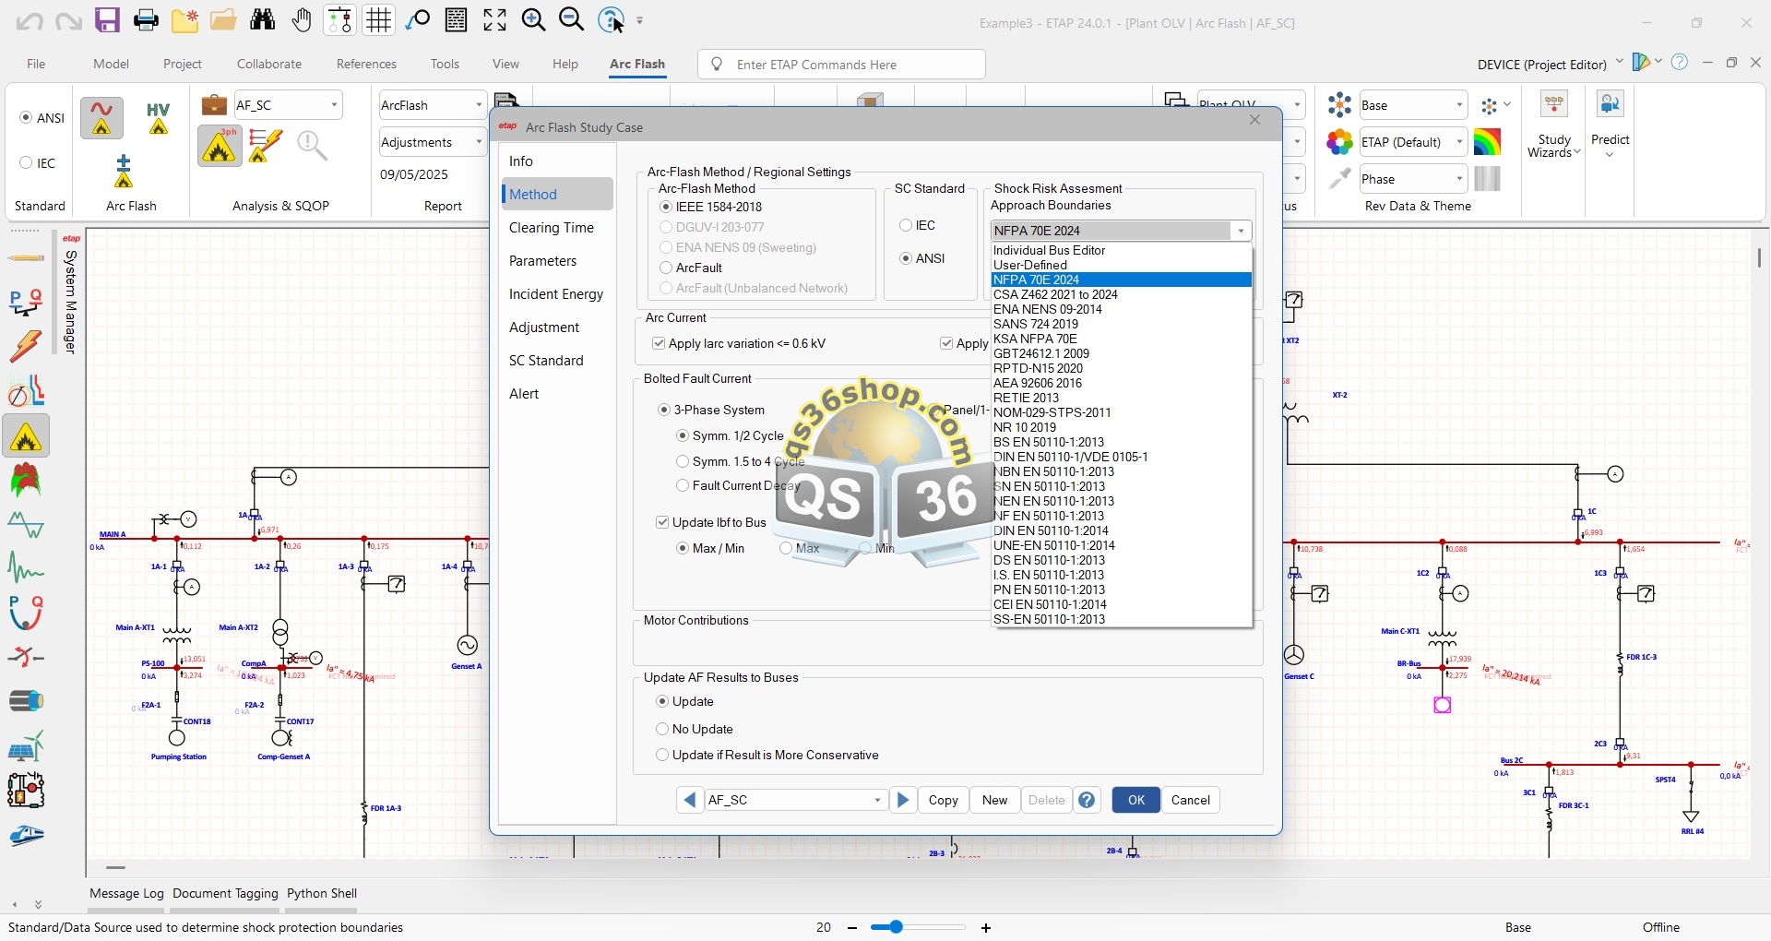
Task: Select ANSI standard radio in ribbon
Action: 26,118
